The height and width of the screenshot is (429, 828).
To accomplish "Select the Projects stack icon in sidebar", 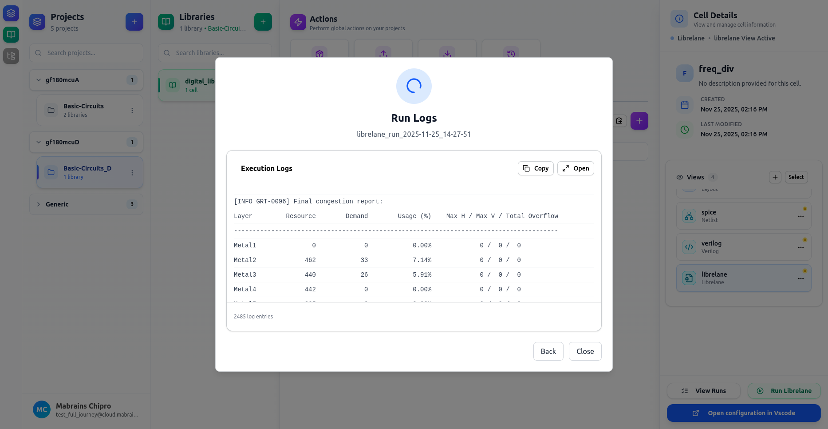I will [11, 13].
